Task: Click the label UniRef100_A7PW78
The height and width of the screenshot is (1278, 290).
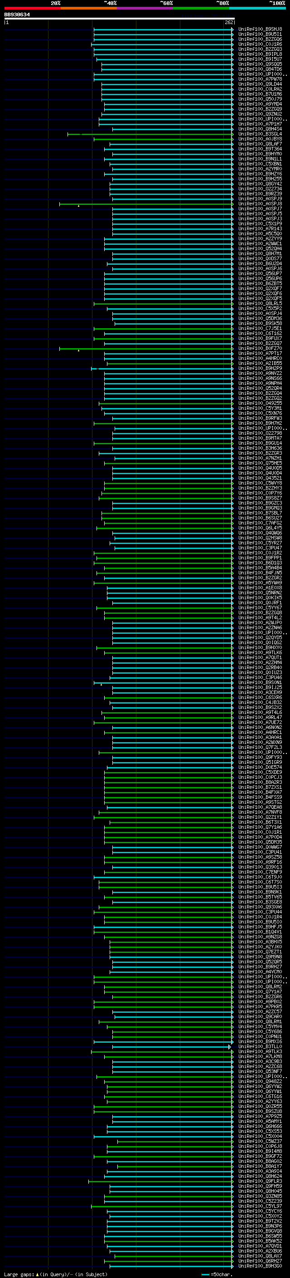Action: 260,79
